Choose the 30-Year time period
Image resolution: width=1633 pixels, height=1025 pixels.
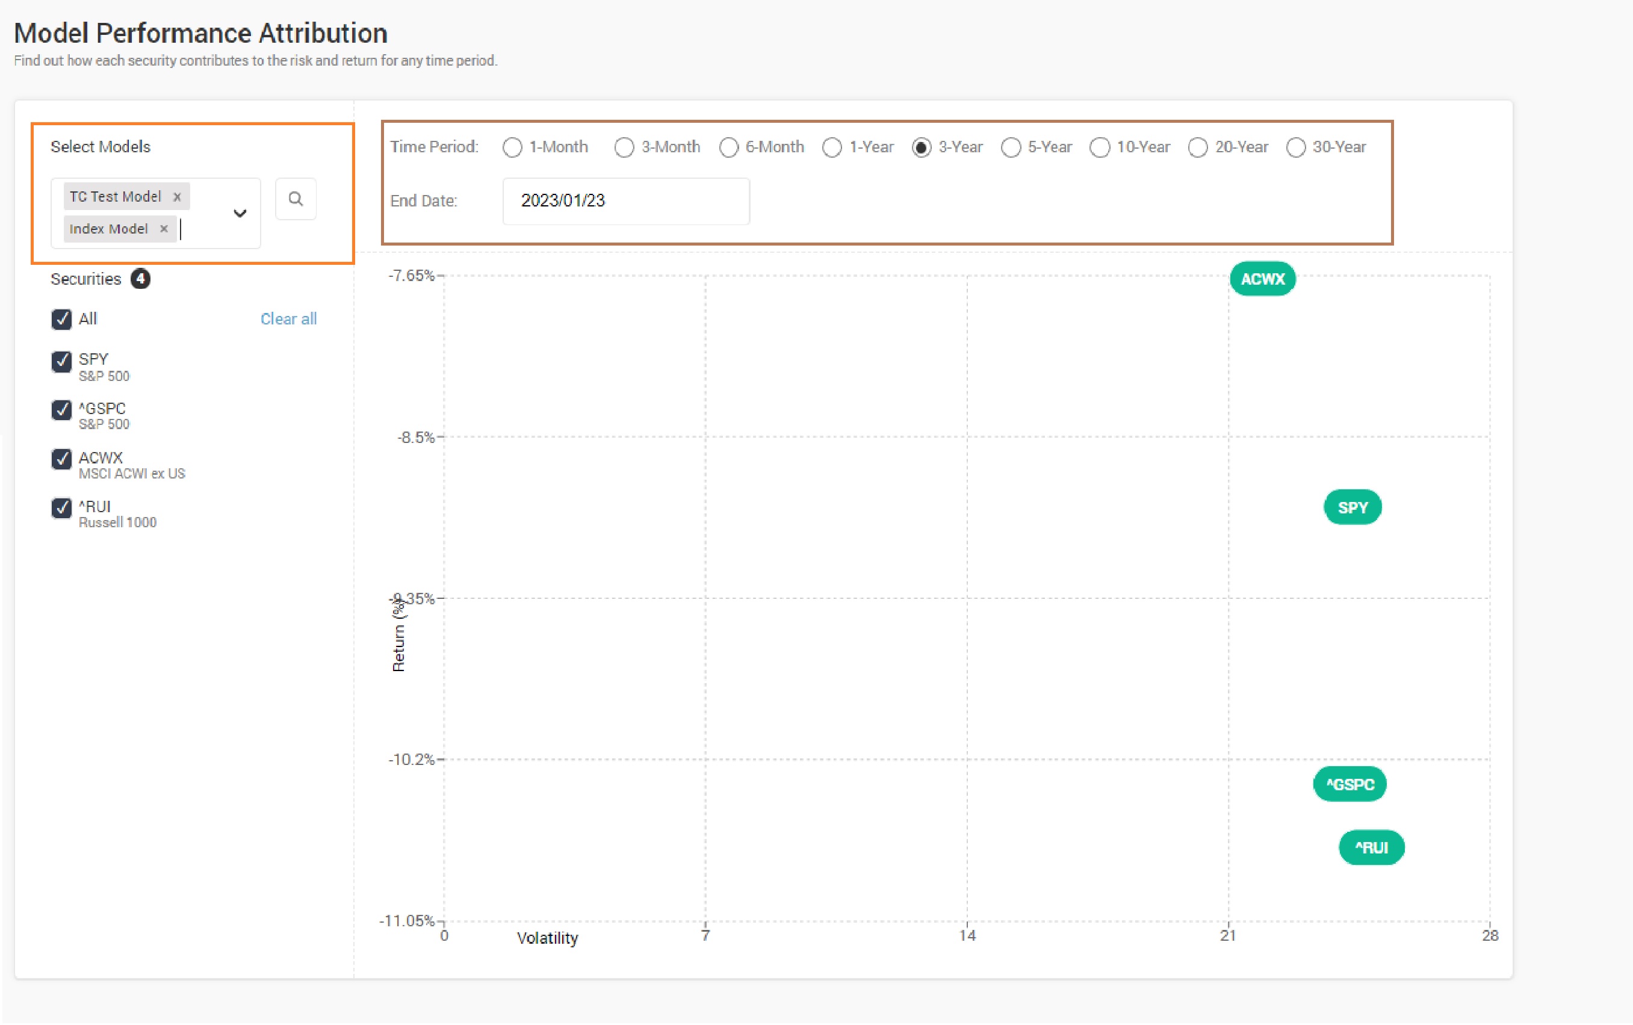(x=1295, y=147)
